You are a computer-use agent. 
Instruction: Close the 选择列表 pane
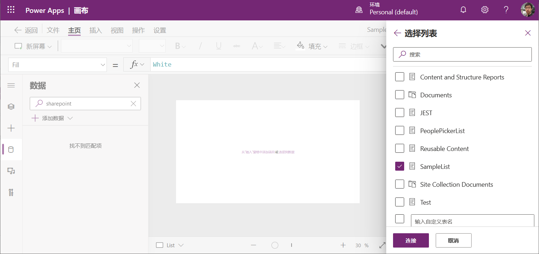click(528, 33)
